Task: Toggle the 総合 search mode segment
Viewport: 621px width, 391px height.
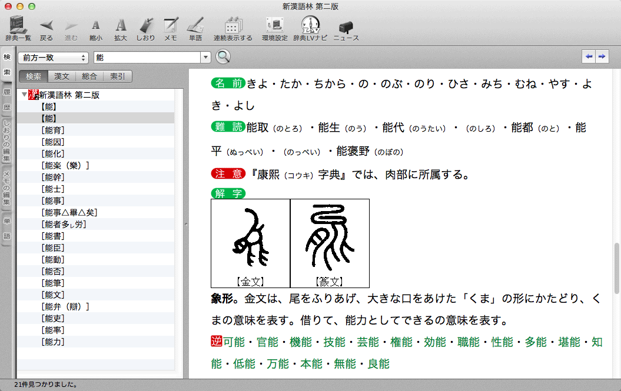Action: (89, 76)
